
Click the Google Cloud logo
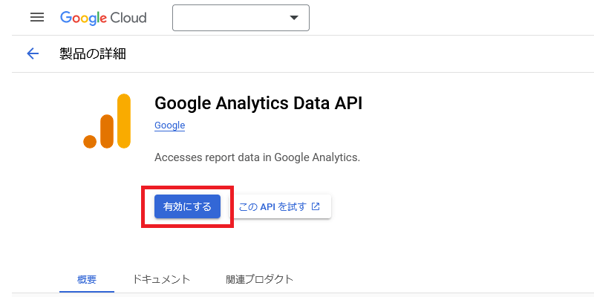(103, 18)
